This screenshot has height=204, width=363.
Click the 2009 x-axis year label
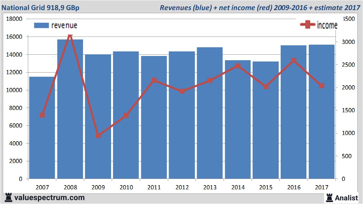pos(98,187)
